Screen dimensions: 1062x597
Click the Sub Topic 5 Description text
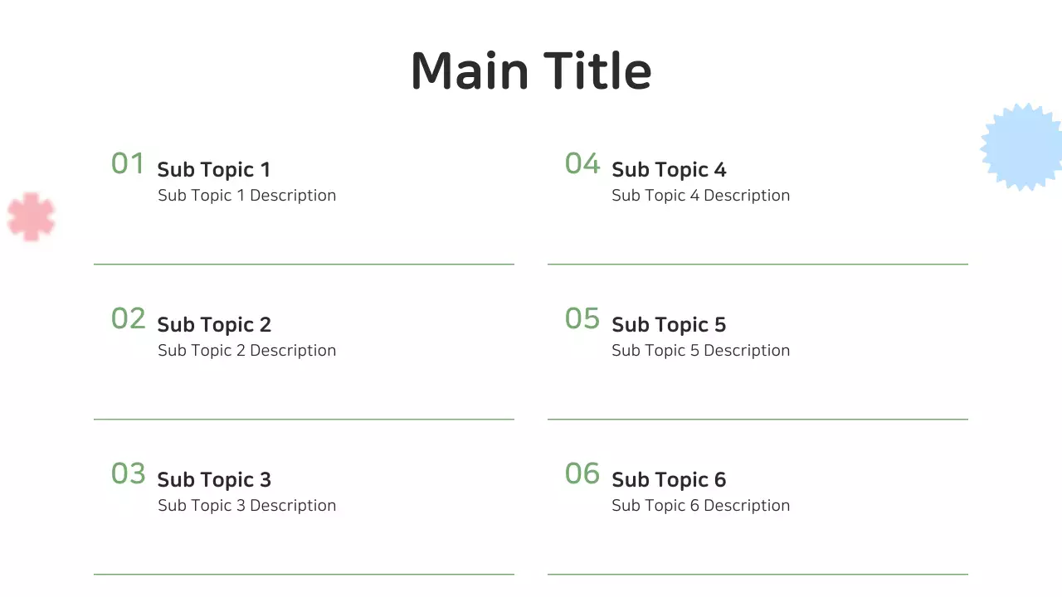coord(700,351)
